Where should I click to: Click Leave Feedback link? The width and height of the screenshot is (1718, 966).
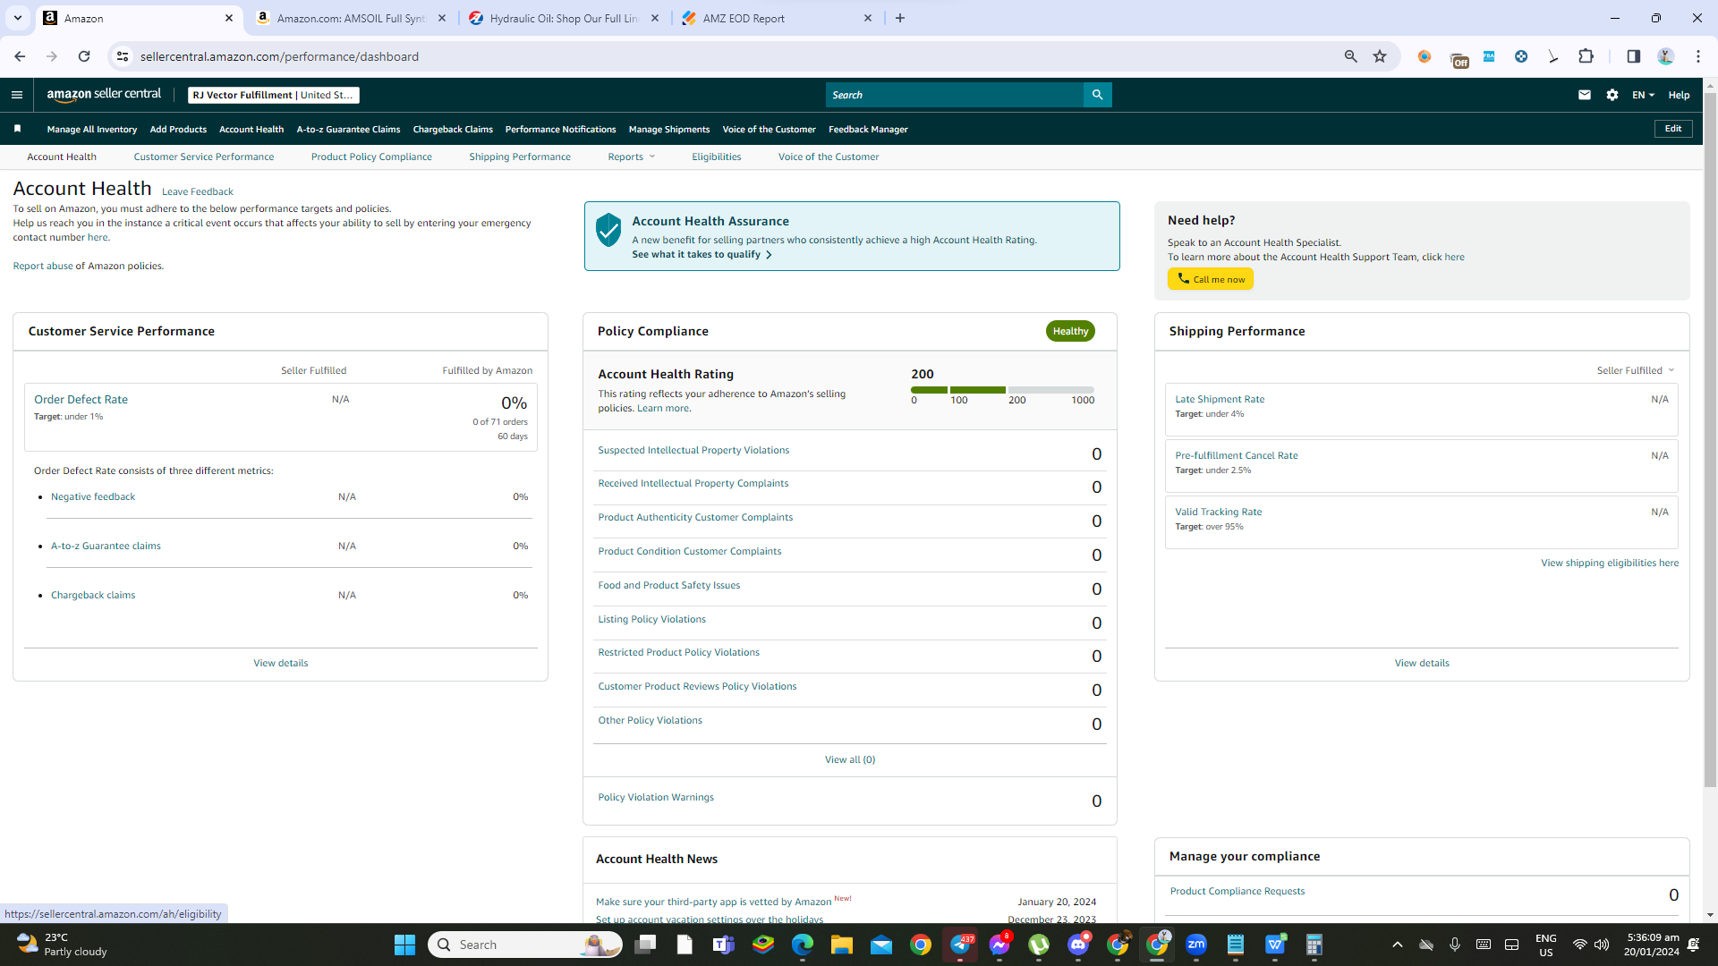[197, 191]
